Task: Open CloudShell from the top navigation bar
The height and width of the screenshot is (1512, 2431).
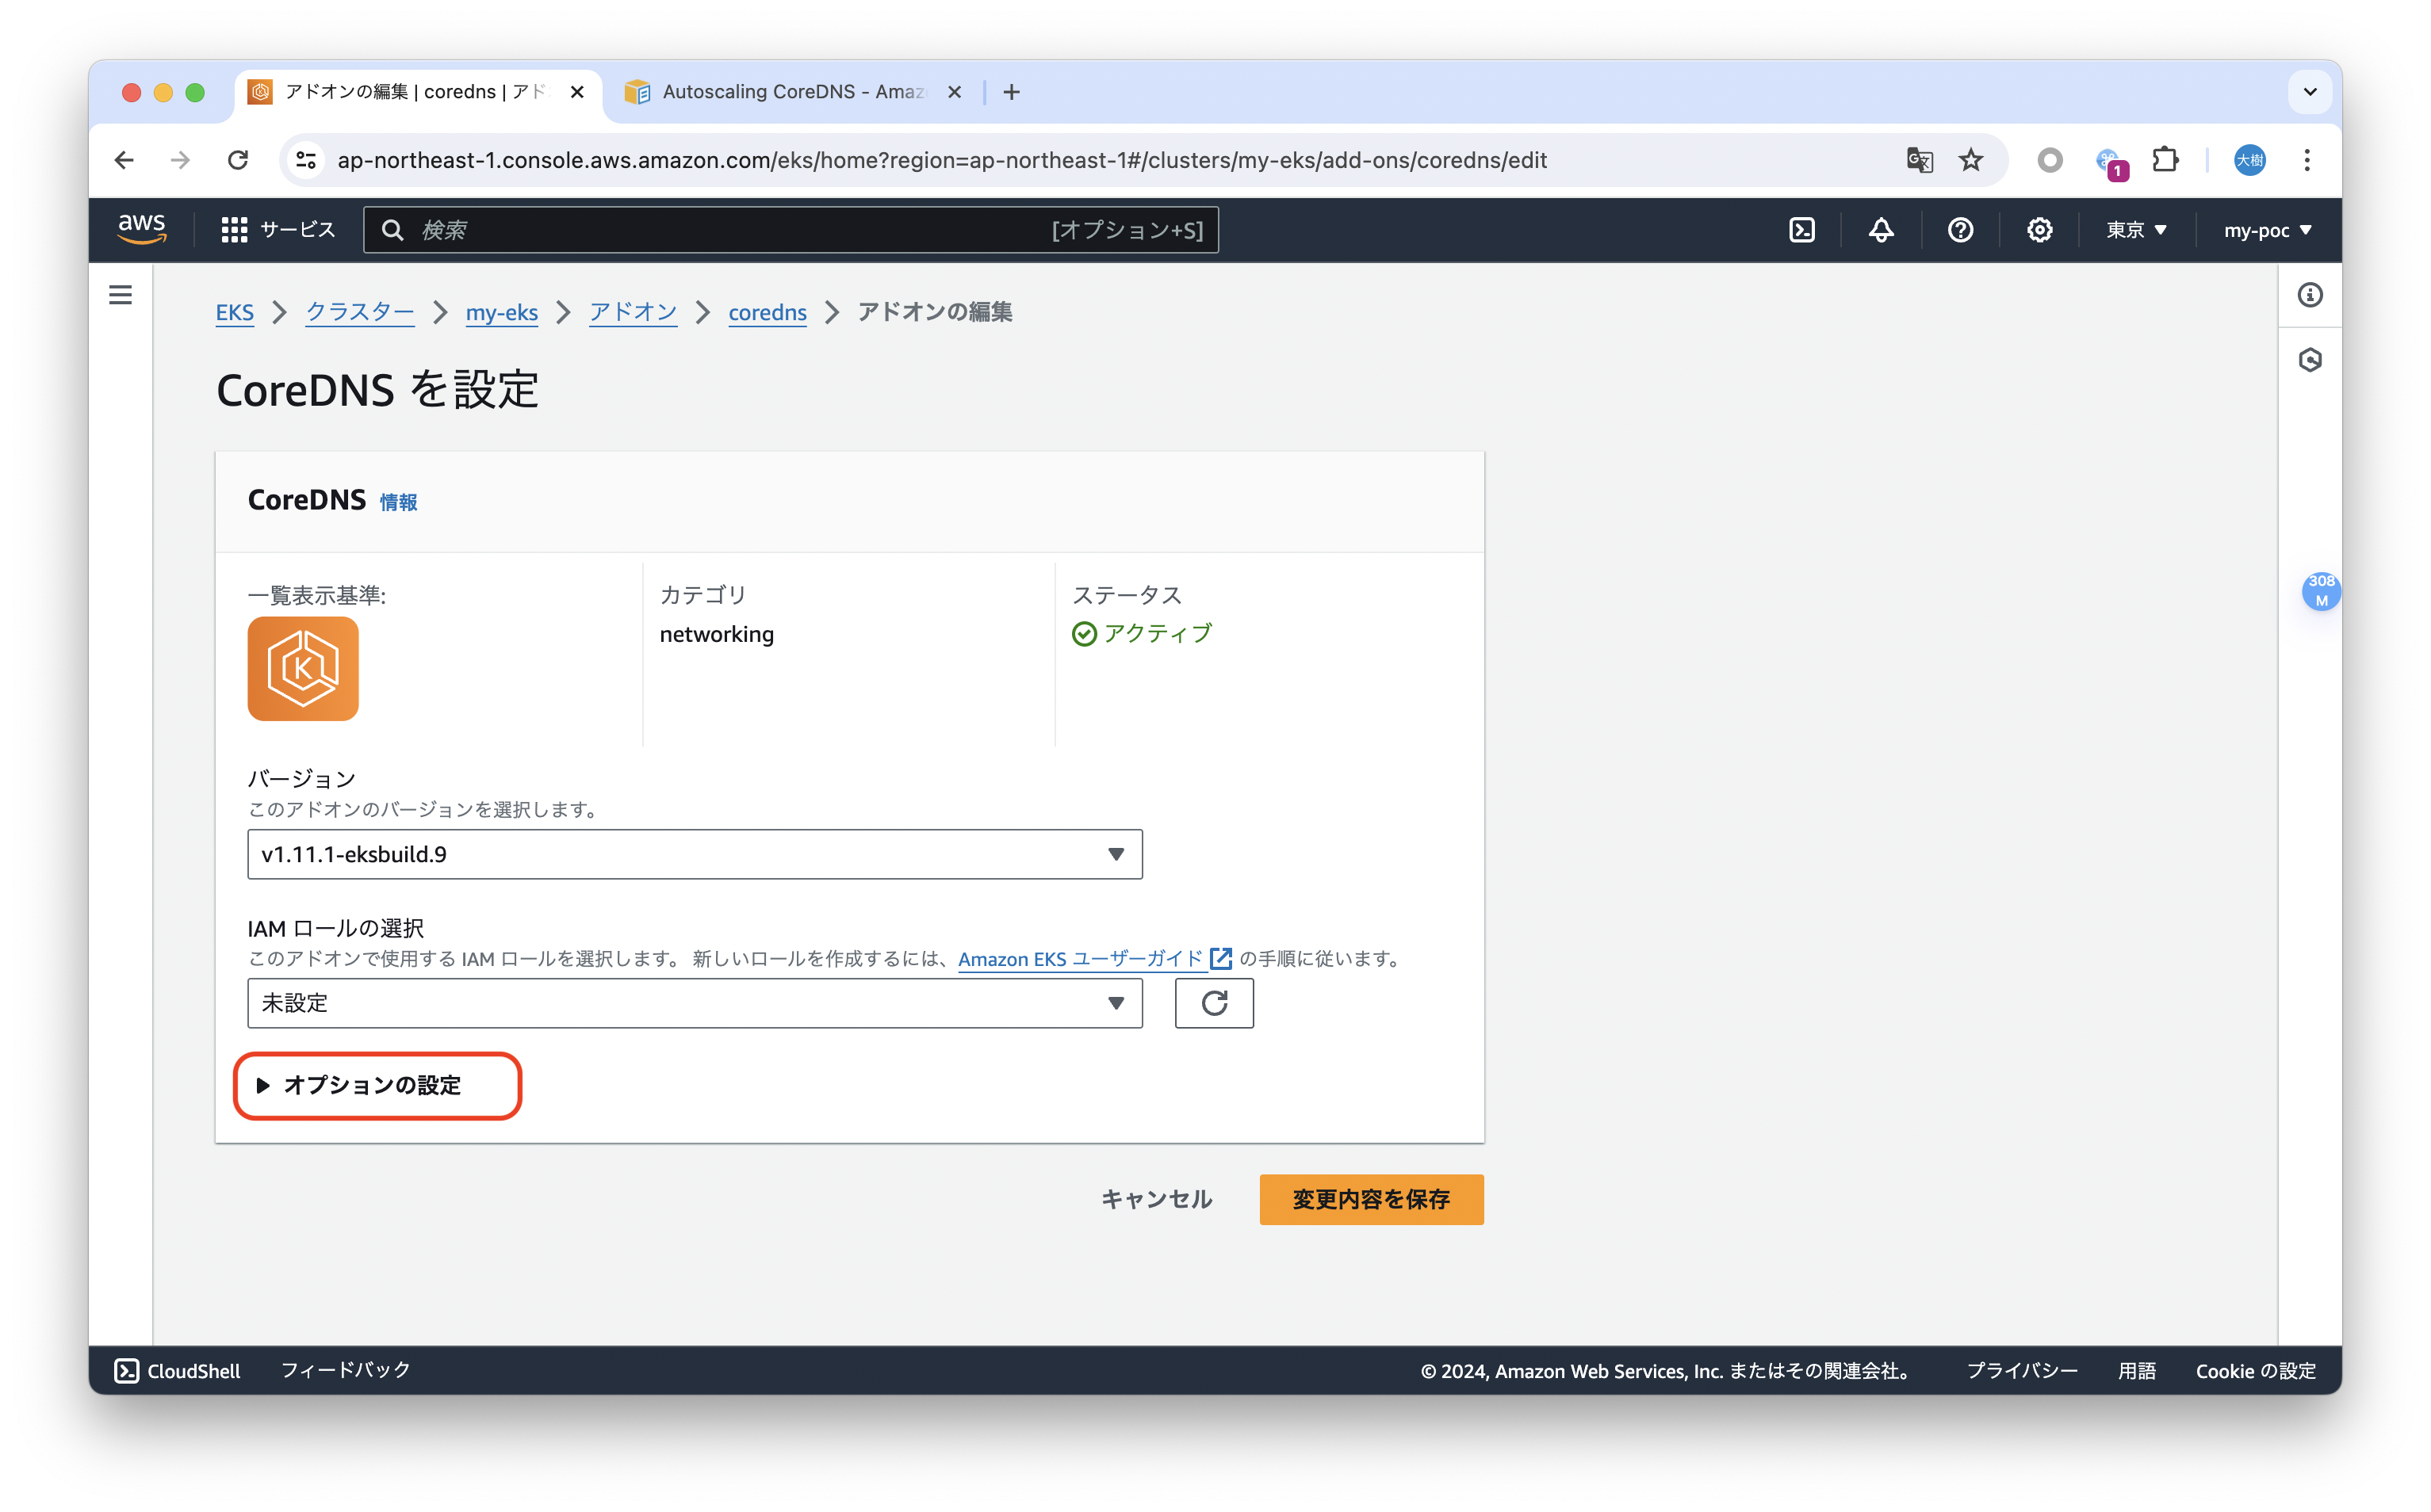Action: coord(1801,229)
